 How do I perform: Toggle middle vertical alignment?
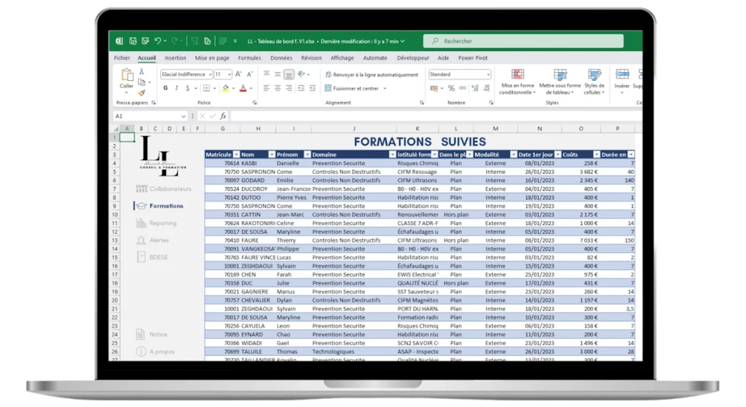pos(278,74)
